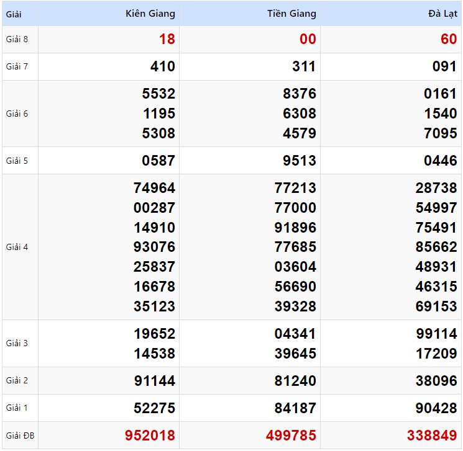Click the Giải 4 row label
This screenshot has height=451, width=463.
(x=17, y=247)
